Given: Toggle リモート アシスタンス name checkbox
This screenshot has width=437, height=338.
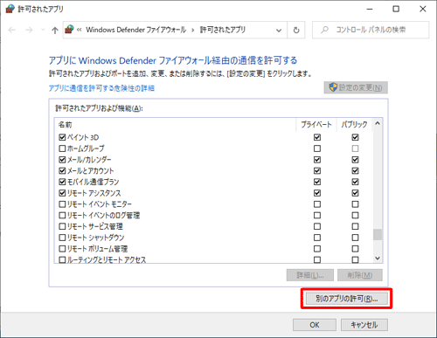Looking at the screenshot, I should [62, 193].
